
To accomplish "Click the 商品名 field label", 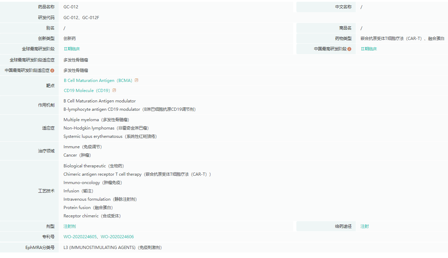I will click(x=345, y=28).
